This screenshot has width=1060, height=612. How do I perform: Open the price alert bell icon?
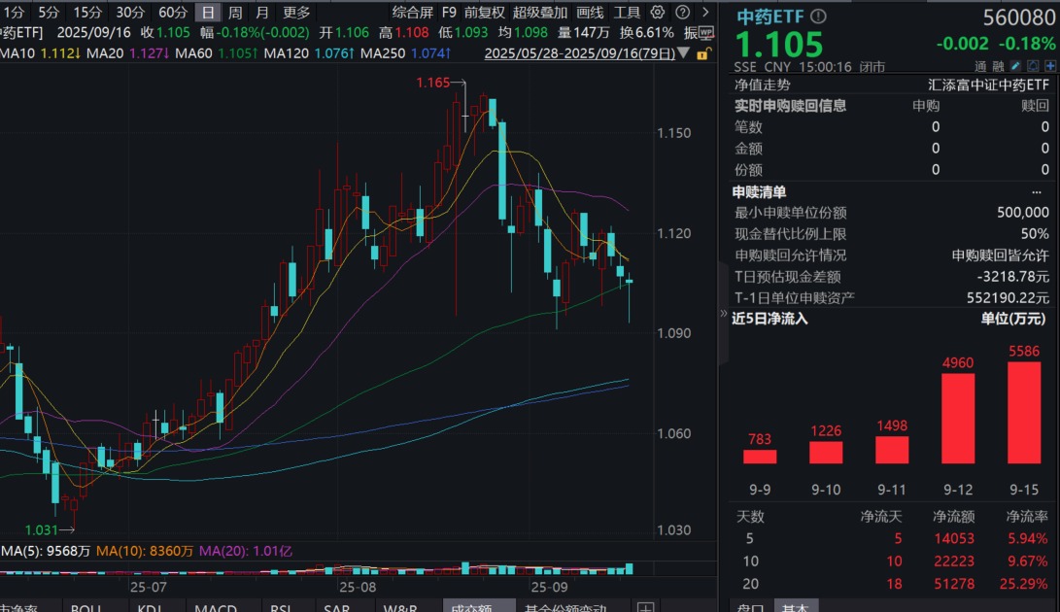pos(1032,64)
